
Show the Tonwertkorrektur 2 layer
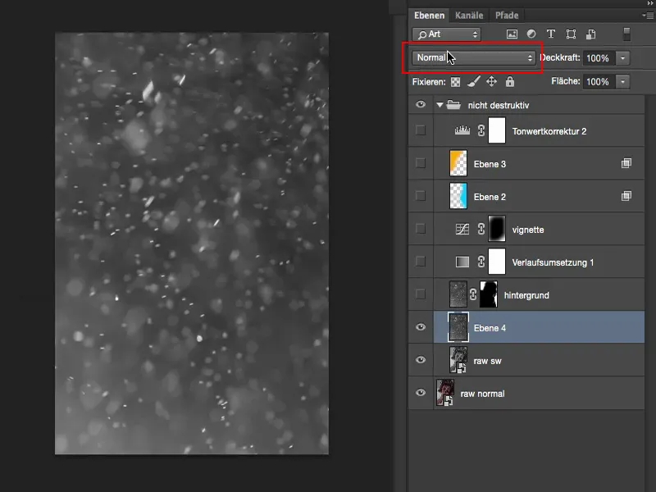point(421,130)
